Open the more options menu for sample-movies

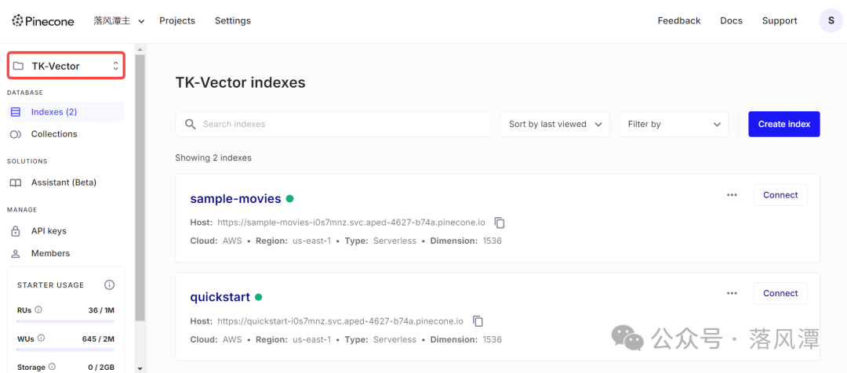tap(732, 195)
